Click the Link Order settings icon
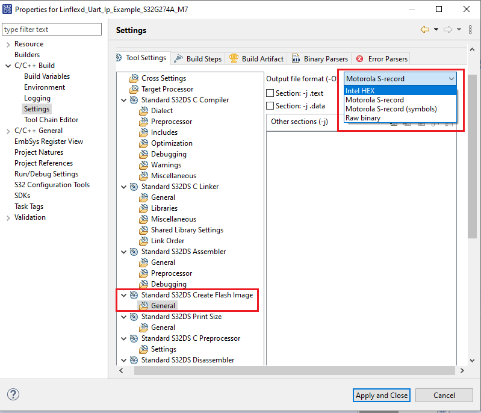 tap(143, 241)
